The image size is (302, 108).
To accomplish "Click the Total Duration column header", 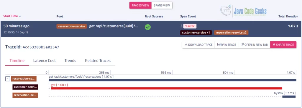I will pyautogui.click(x=288, y=16).
